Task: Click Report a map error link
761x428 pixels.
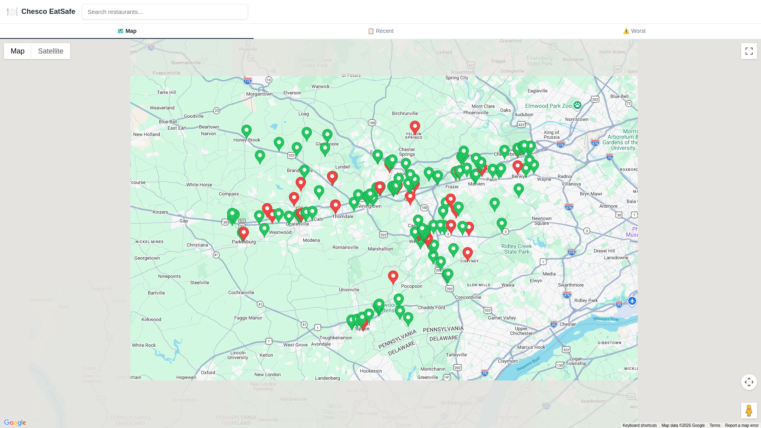Action: pyautogui.click(x=742, y=425)
